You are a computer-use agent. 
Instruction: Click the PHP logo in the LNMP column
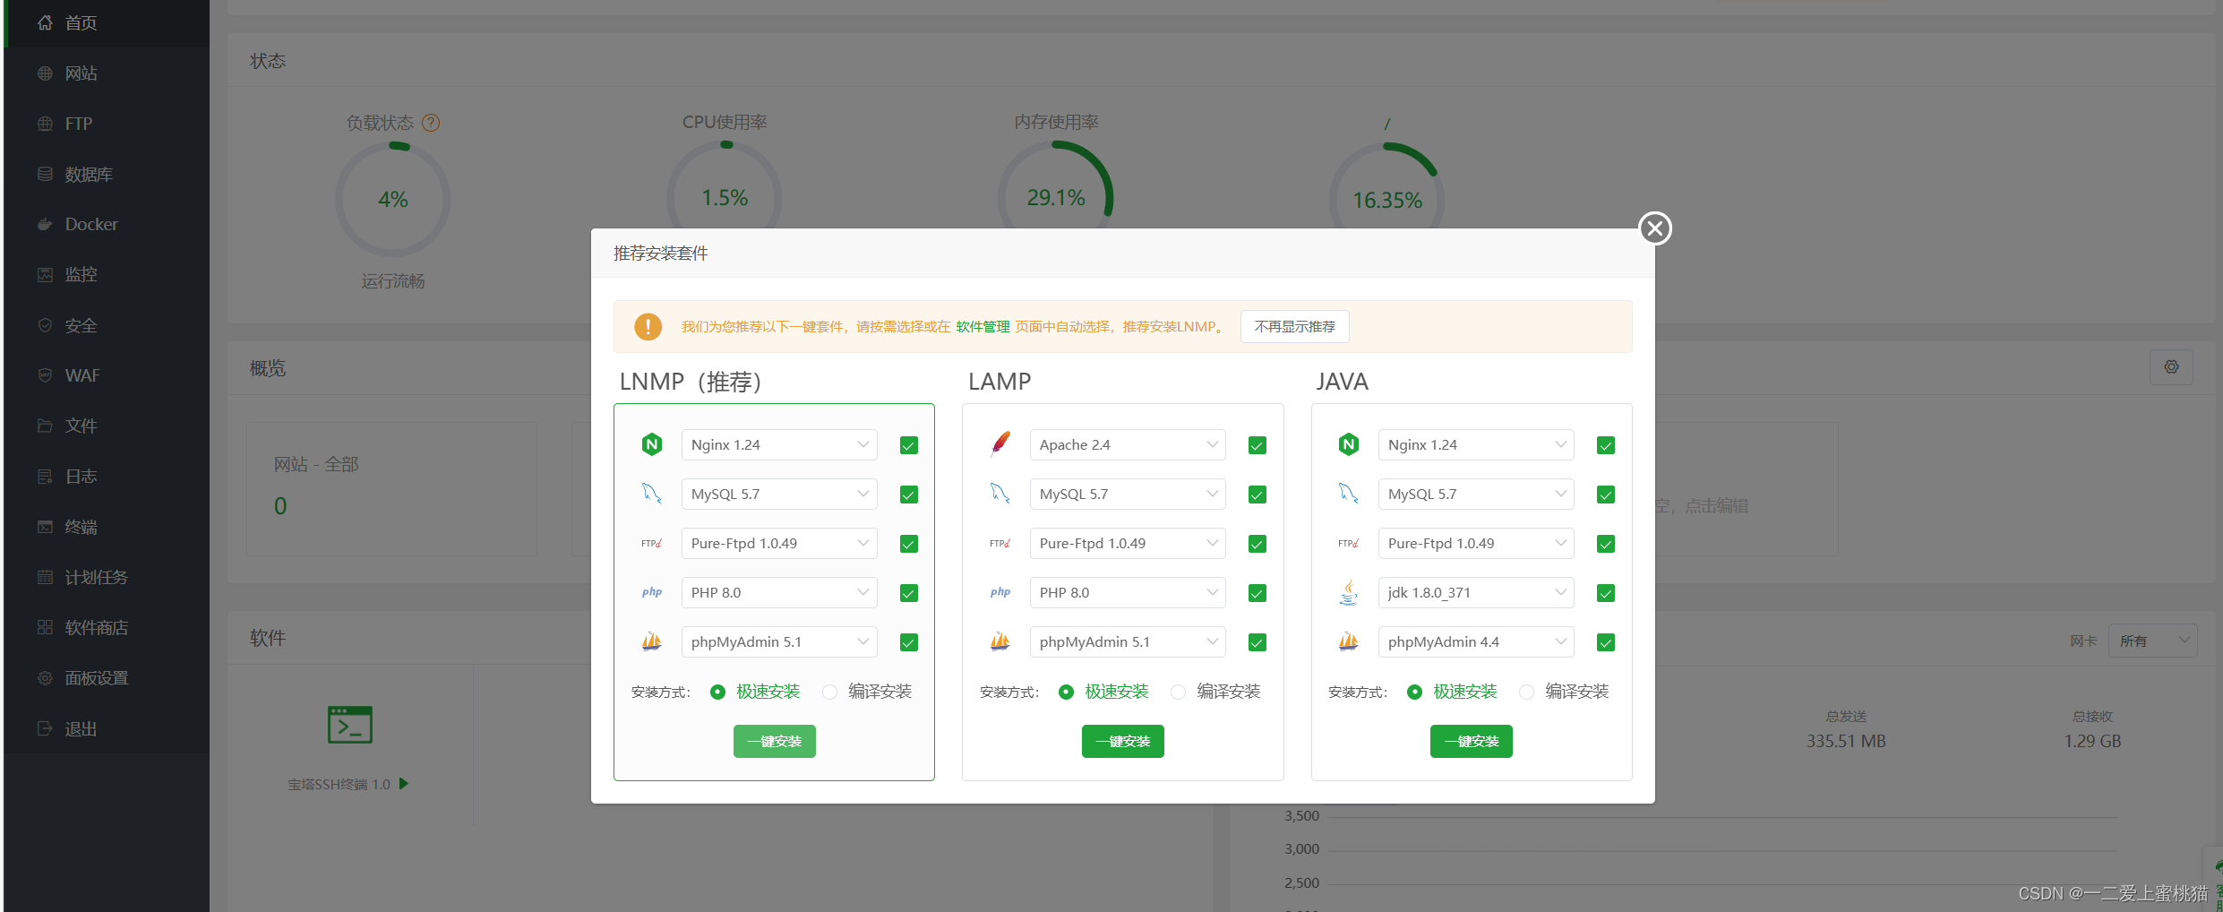point(652,592)
